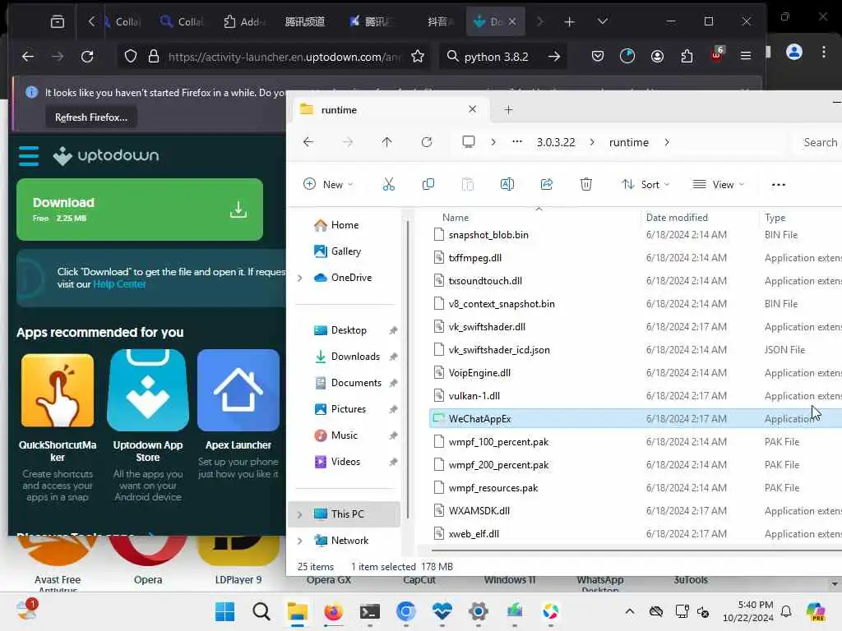This screenshot has height=631, width=842.
Task: Open QuickShortcutMaker app icon
Action: click(58, 390)
